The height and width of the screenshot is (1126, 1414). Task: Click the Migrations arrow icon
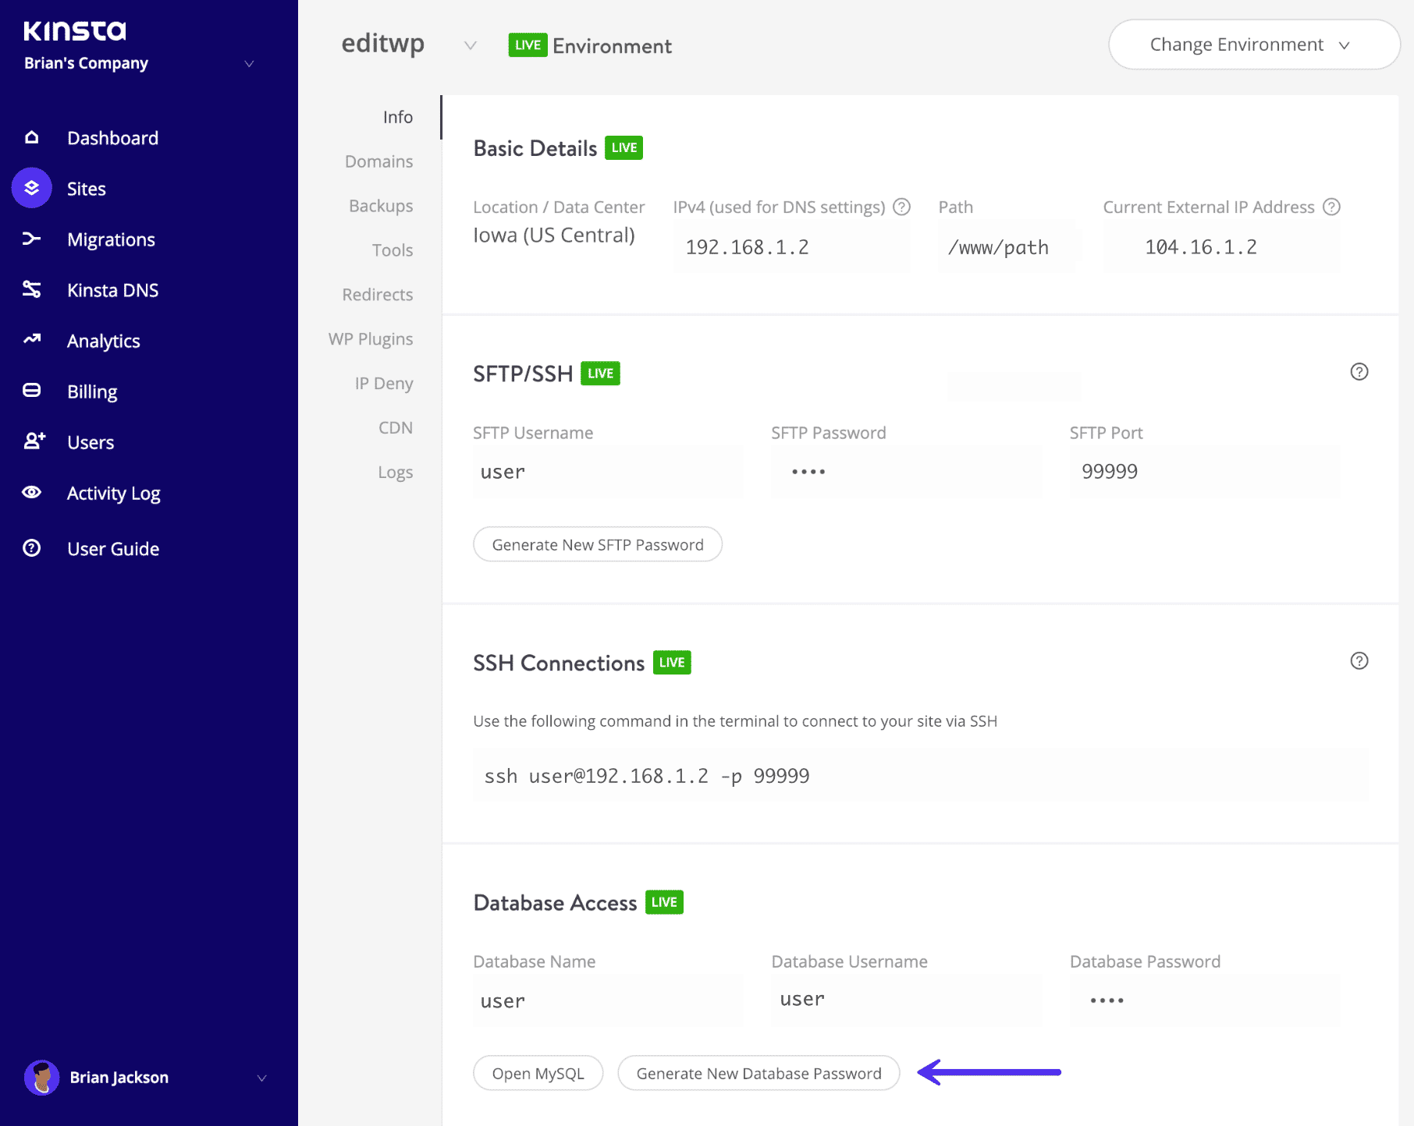(32, 239)
